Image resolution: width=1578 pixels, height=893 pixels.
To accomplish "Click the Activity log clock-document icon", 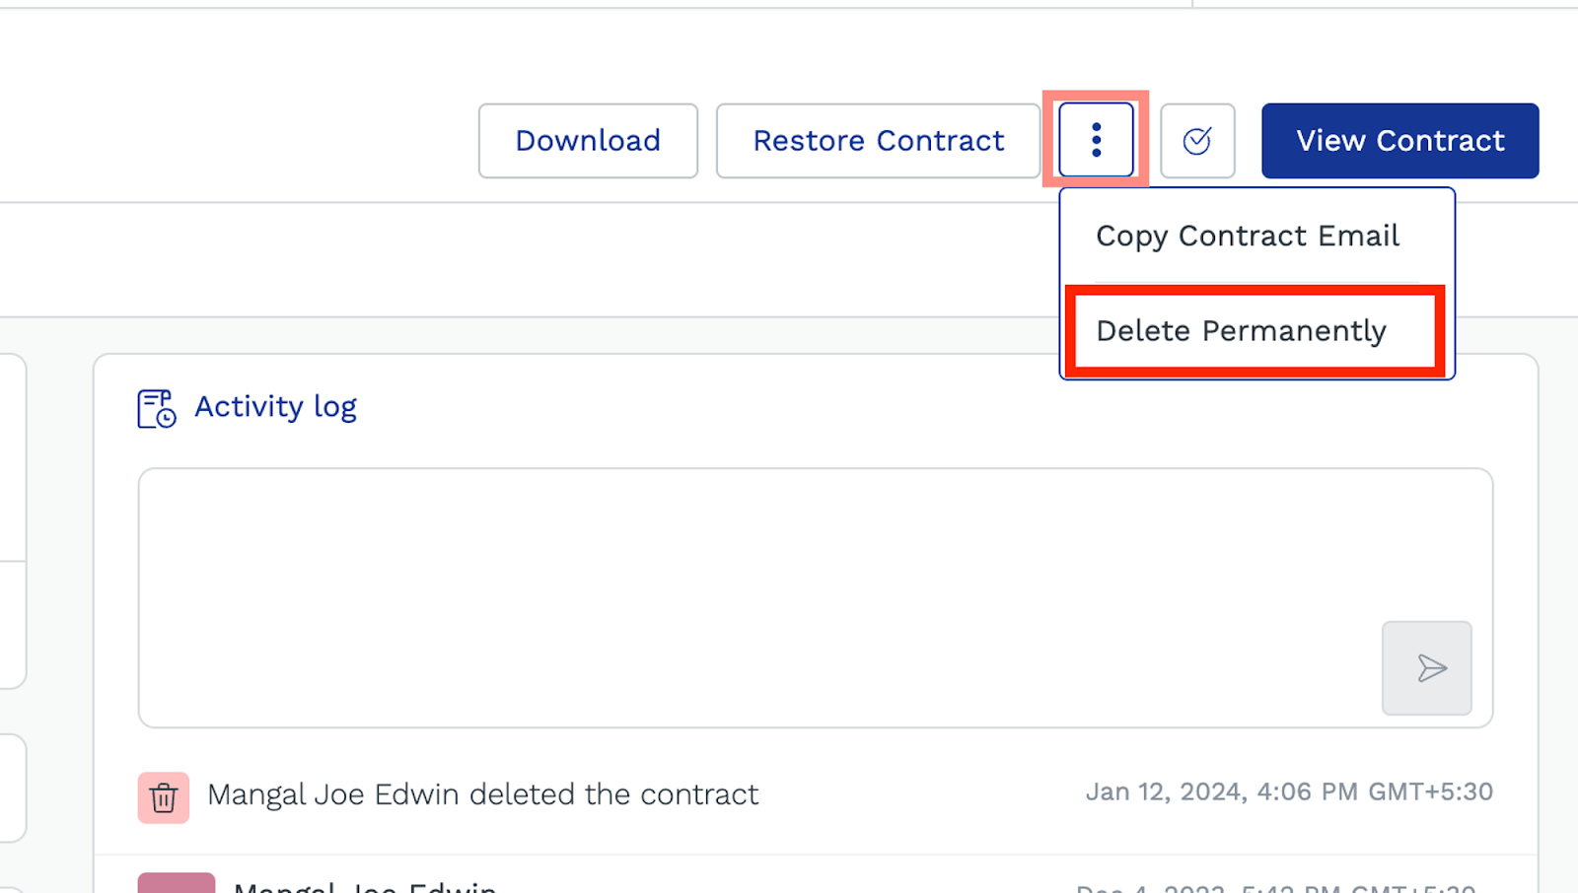I will [156, 408].
